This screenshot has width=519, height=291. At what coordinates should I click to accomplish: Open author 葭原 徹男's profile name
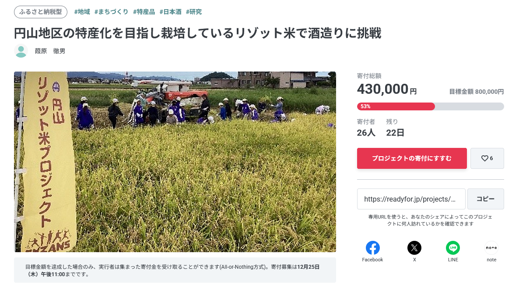50,51
